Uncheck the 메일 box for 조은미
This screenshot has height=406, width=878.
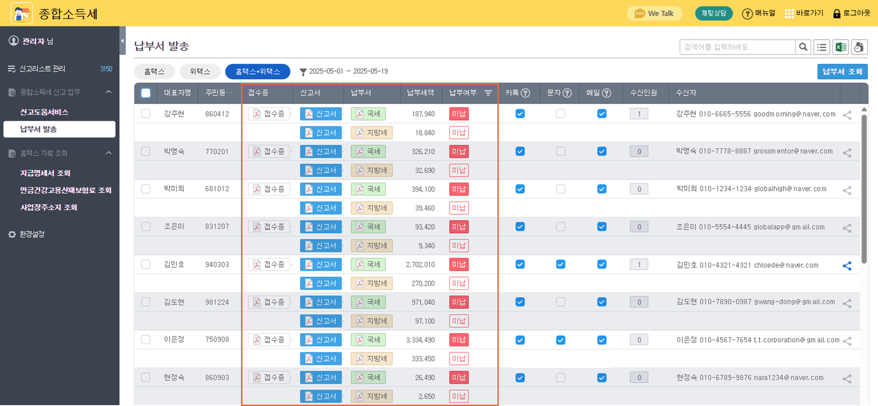(602, 227)
